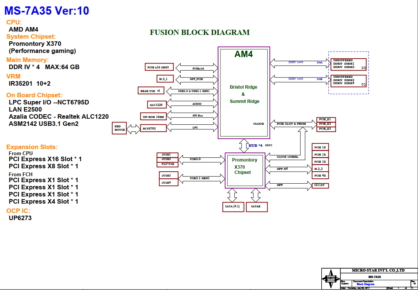
Task: Select the SATAE box
Action: (x=257, y=207)
